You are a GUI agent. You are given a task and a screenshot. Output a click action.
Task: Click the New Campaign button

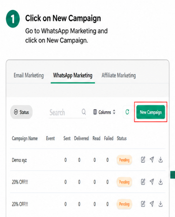coord(150,112)
